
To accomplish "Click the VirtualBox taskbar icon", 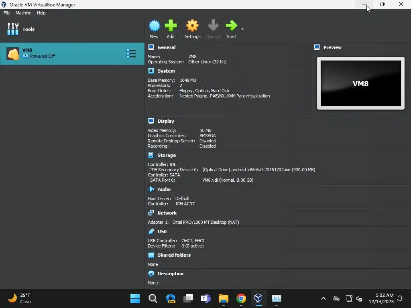I will pyautogui.click(x=258, y=298).
